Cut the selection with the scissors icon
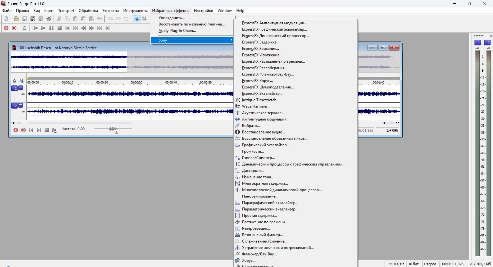This screenshot has height=267, width=493. click(x=59, y=19)
